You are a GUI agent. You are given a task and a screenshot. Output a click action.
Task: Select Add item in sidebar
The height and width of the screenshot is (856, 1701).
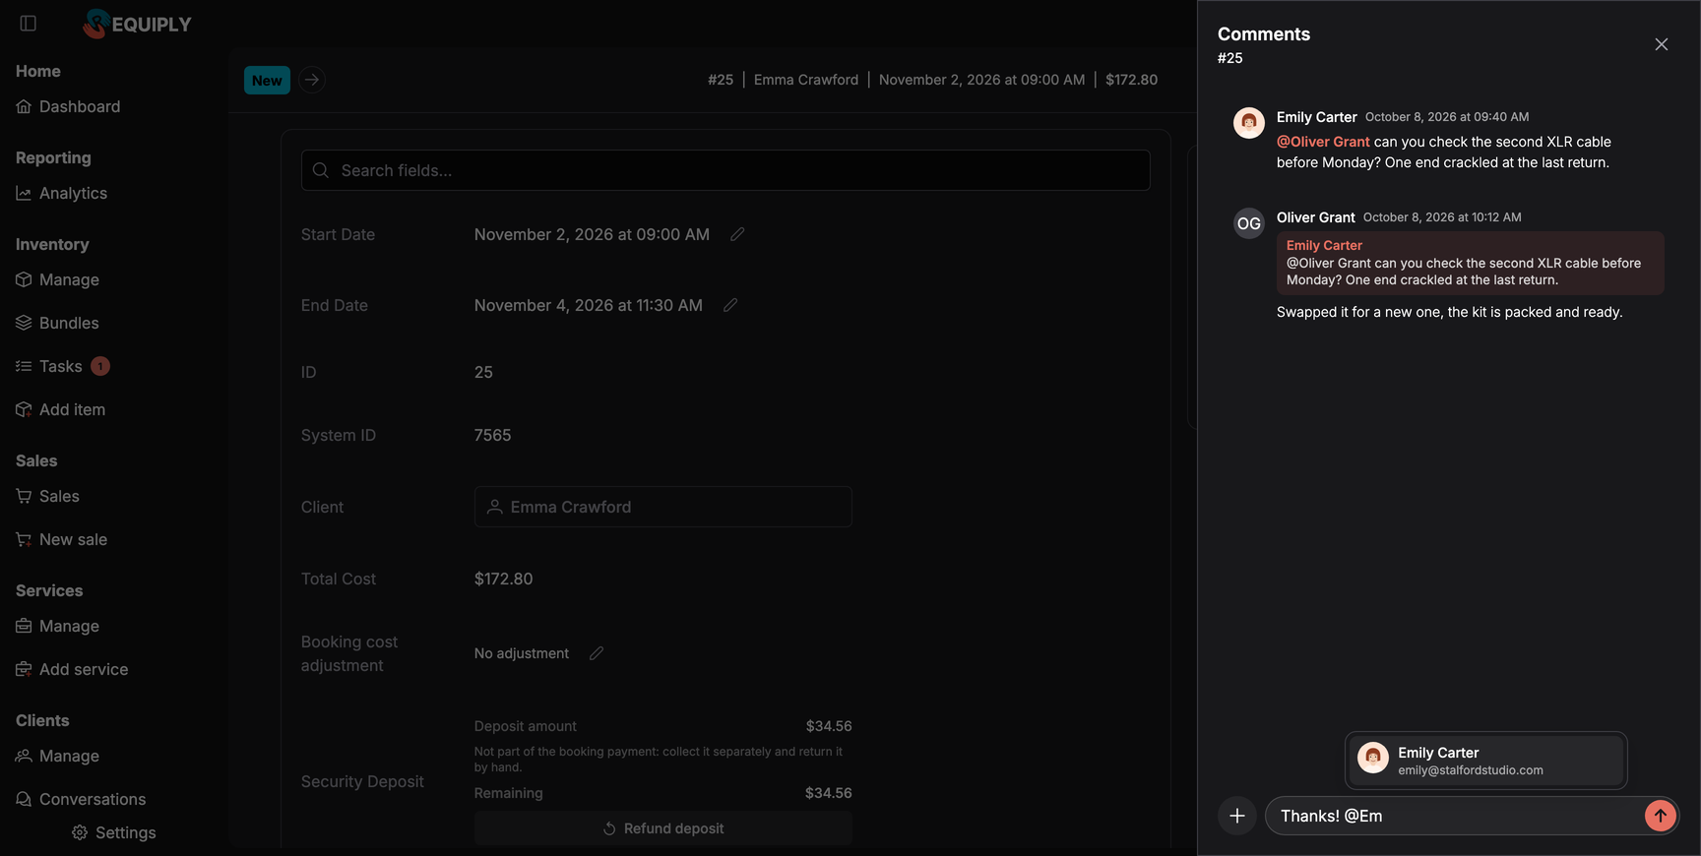[60, 409]
